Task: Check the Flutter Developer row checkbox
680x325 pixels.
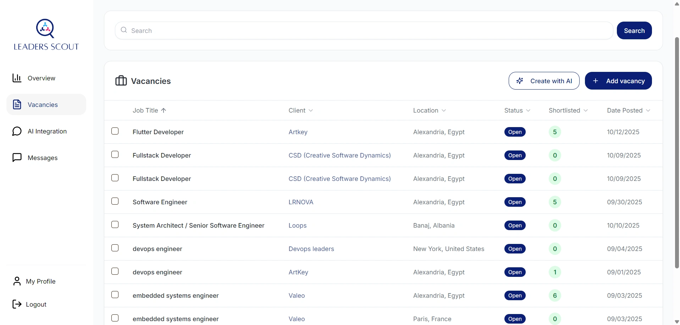Action: 115,131
